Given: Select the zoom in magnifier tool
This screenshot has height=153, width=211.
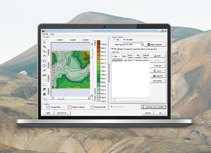Looking at the screenshot, I should coord(44,47).
